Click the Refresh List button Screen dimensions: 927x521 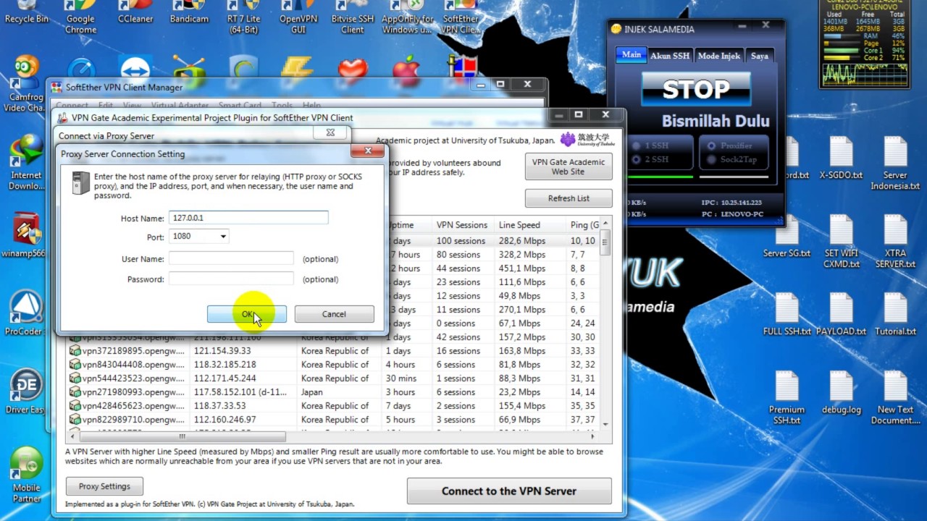click(x=569, y=198)
